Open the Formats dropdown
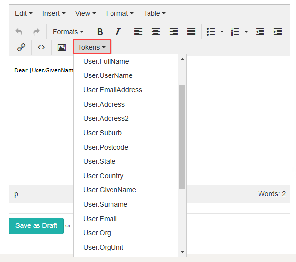The width and height of the screenshot is (296, 262). tap(68, 32)
